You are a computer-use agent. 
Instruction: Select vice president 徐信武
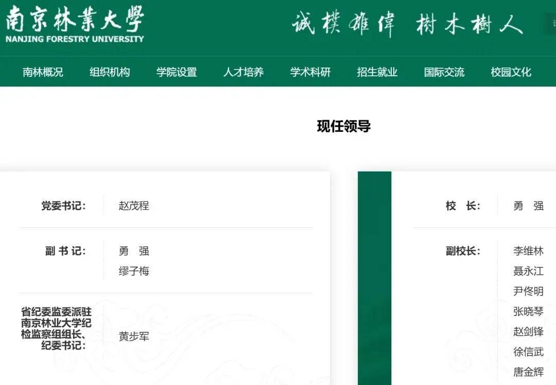[528, 351]
